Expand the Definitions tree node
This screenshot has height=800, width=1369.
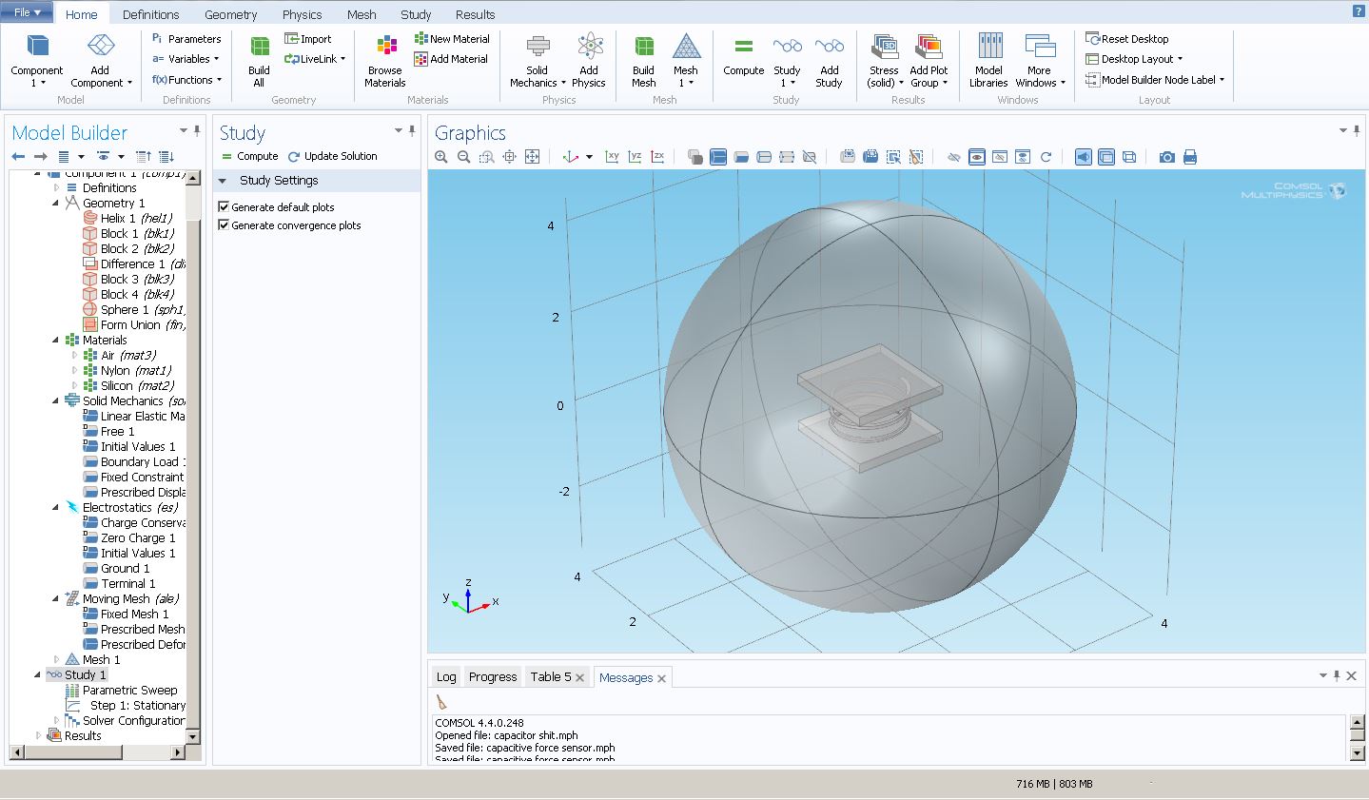(x=56, y=187)
